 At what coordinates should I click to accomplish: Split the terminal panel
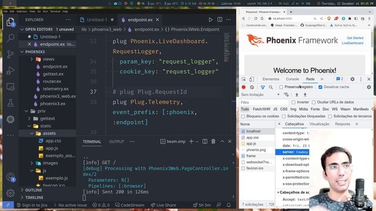(x=205, y=141)
